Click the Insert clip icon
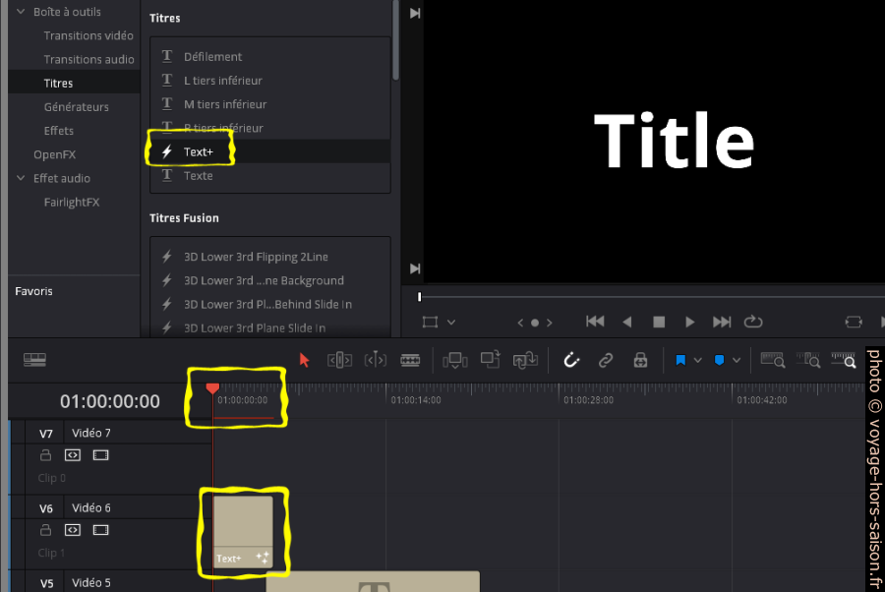Viewport: 885px width, 592px height. coord(455,360)
